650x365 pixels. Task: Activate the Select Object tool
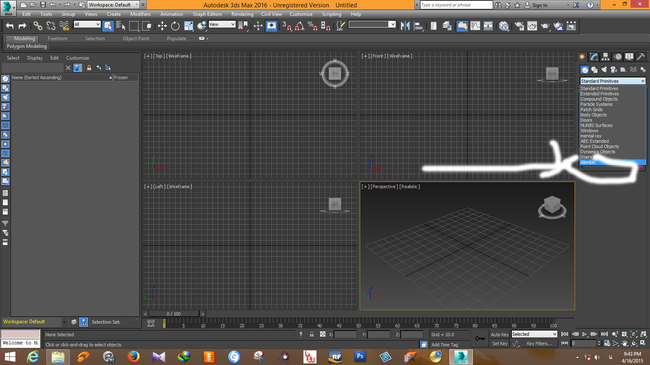click(108, 26)
